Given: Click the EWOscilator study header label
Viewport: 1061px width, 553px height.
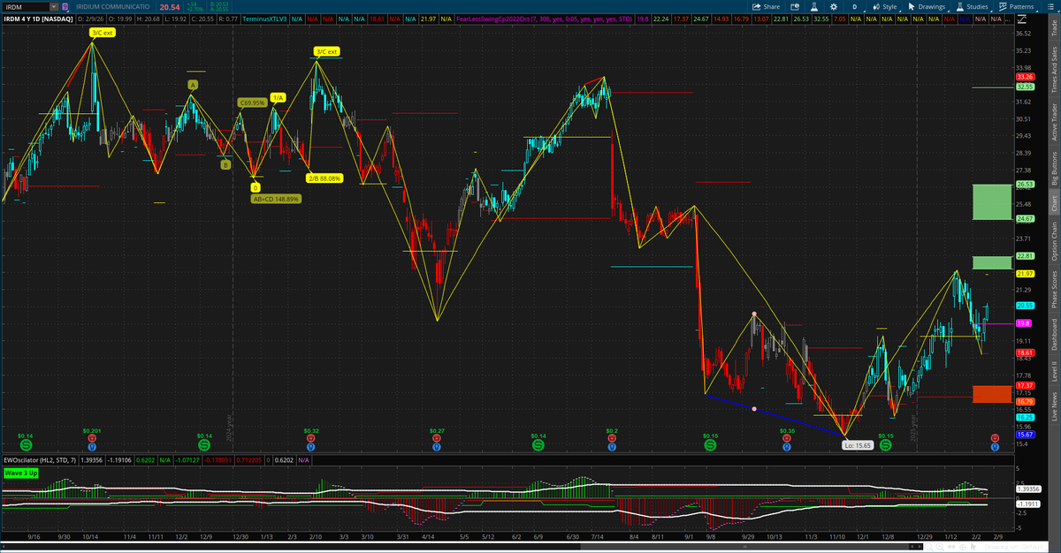Looking at the screenshot, I should click(x=40, y=460).
